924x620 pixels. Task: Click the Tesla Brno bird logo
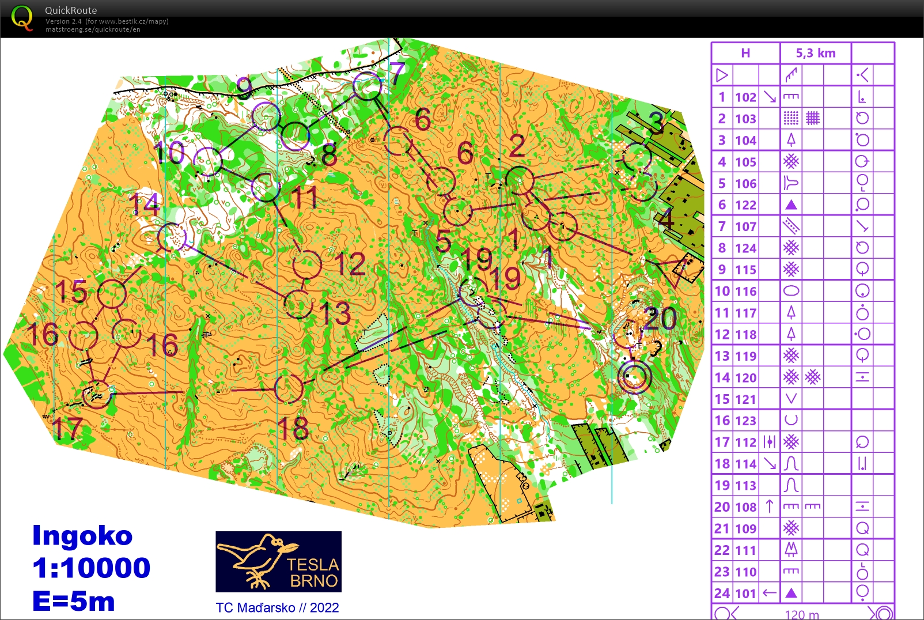(278, 562)
